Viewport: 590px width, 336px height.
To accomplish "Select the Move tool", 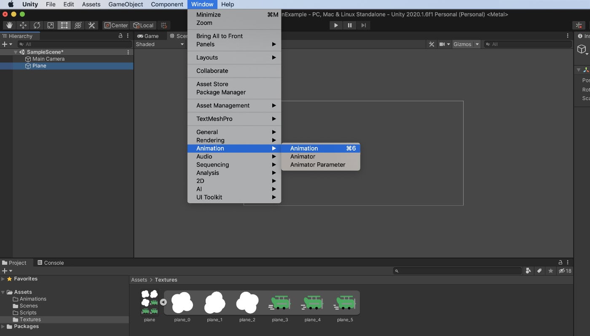I will click(23, 25).
